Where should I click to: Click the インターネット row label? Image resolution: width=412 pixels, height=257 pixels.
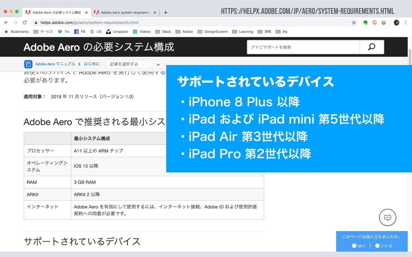pos(43,207)
